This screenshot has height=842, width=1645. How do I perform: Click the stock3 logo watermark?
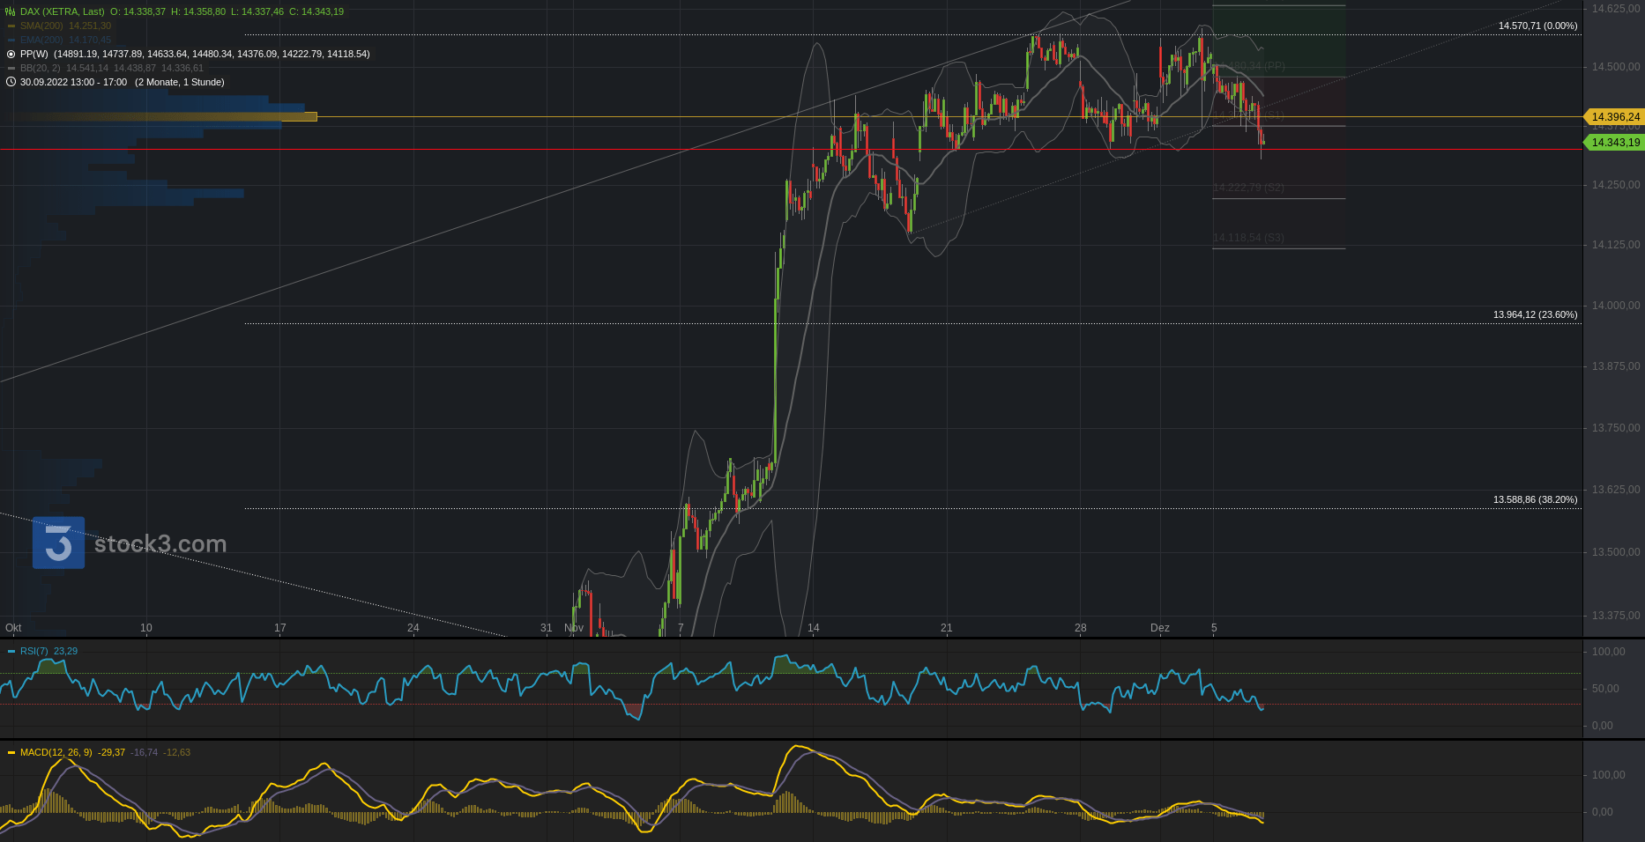pyautogui.click(x=58, y=543)
